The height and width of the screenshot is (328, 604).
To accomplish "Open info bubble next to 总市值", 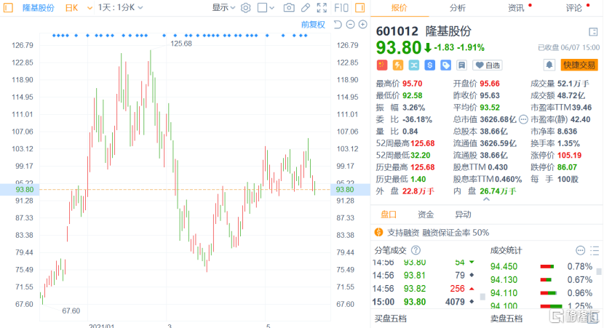I will click(523, 120).
